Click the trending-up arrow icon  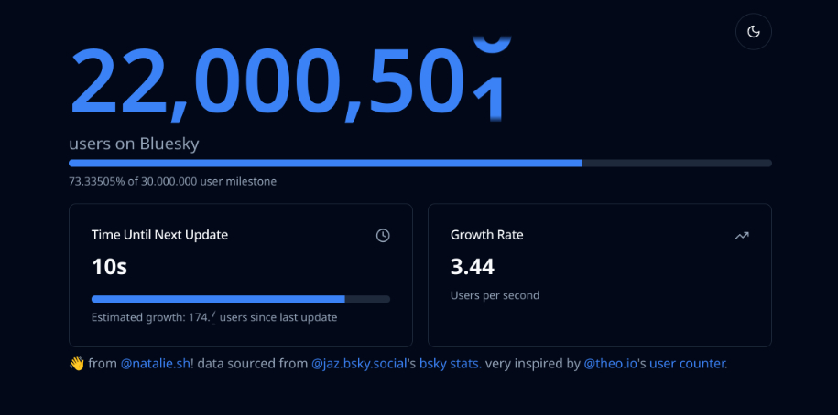[x=742, y=236]
